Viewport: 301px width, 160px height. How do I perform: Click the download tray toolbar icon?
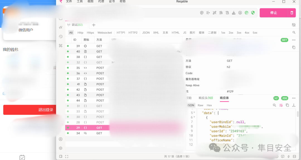coord(234,13)
